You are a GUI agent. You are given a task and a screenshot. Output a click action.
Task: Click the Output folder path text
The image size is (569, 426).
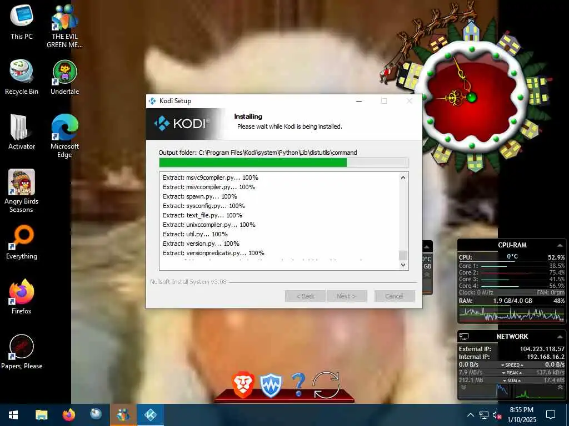coord(258,153)
